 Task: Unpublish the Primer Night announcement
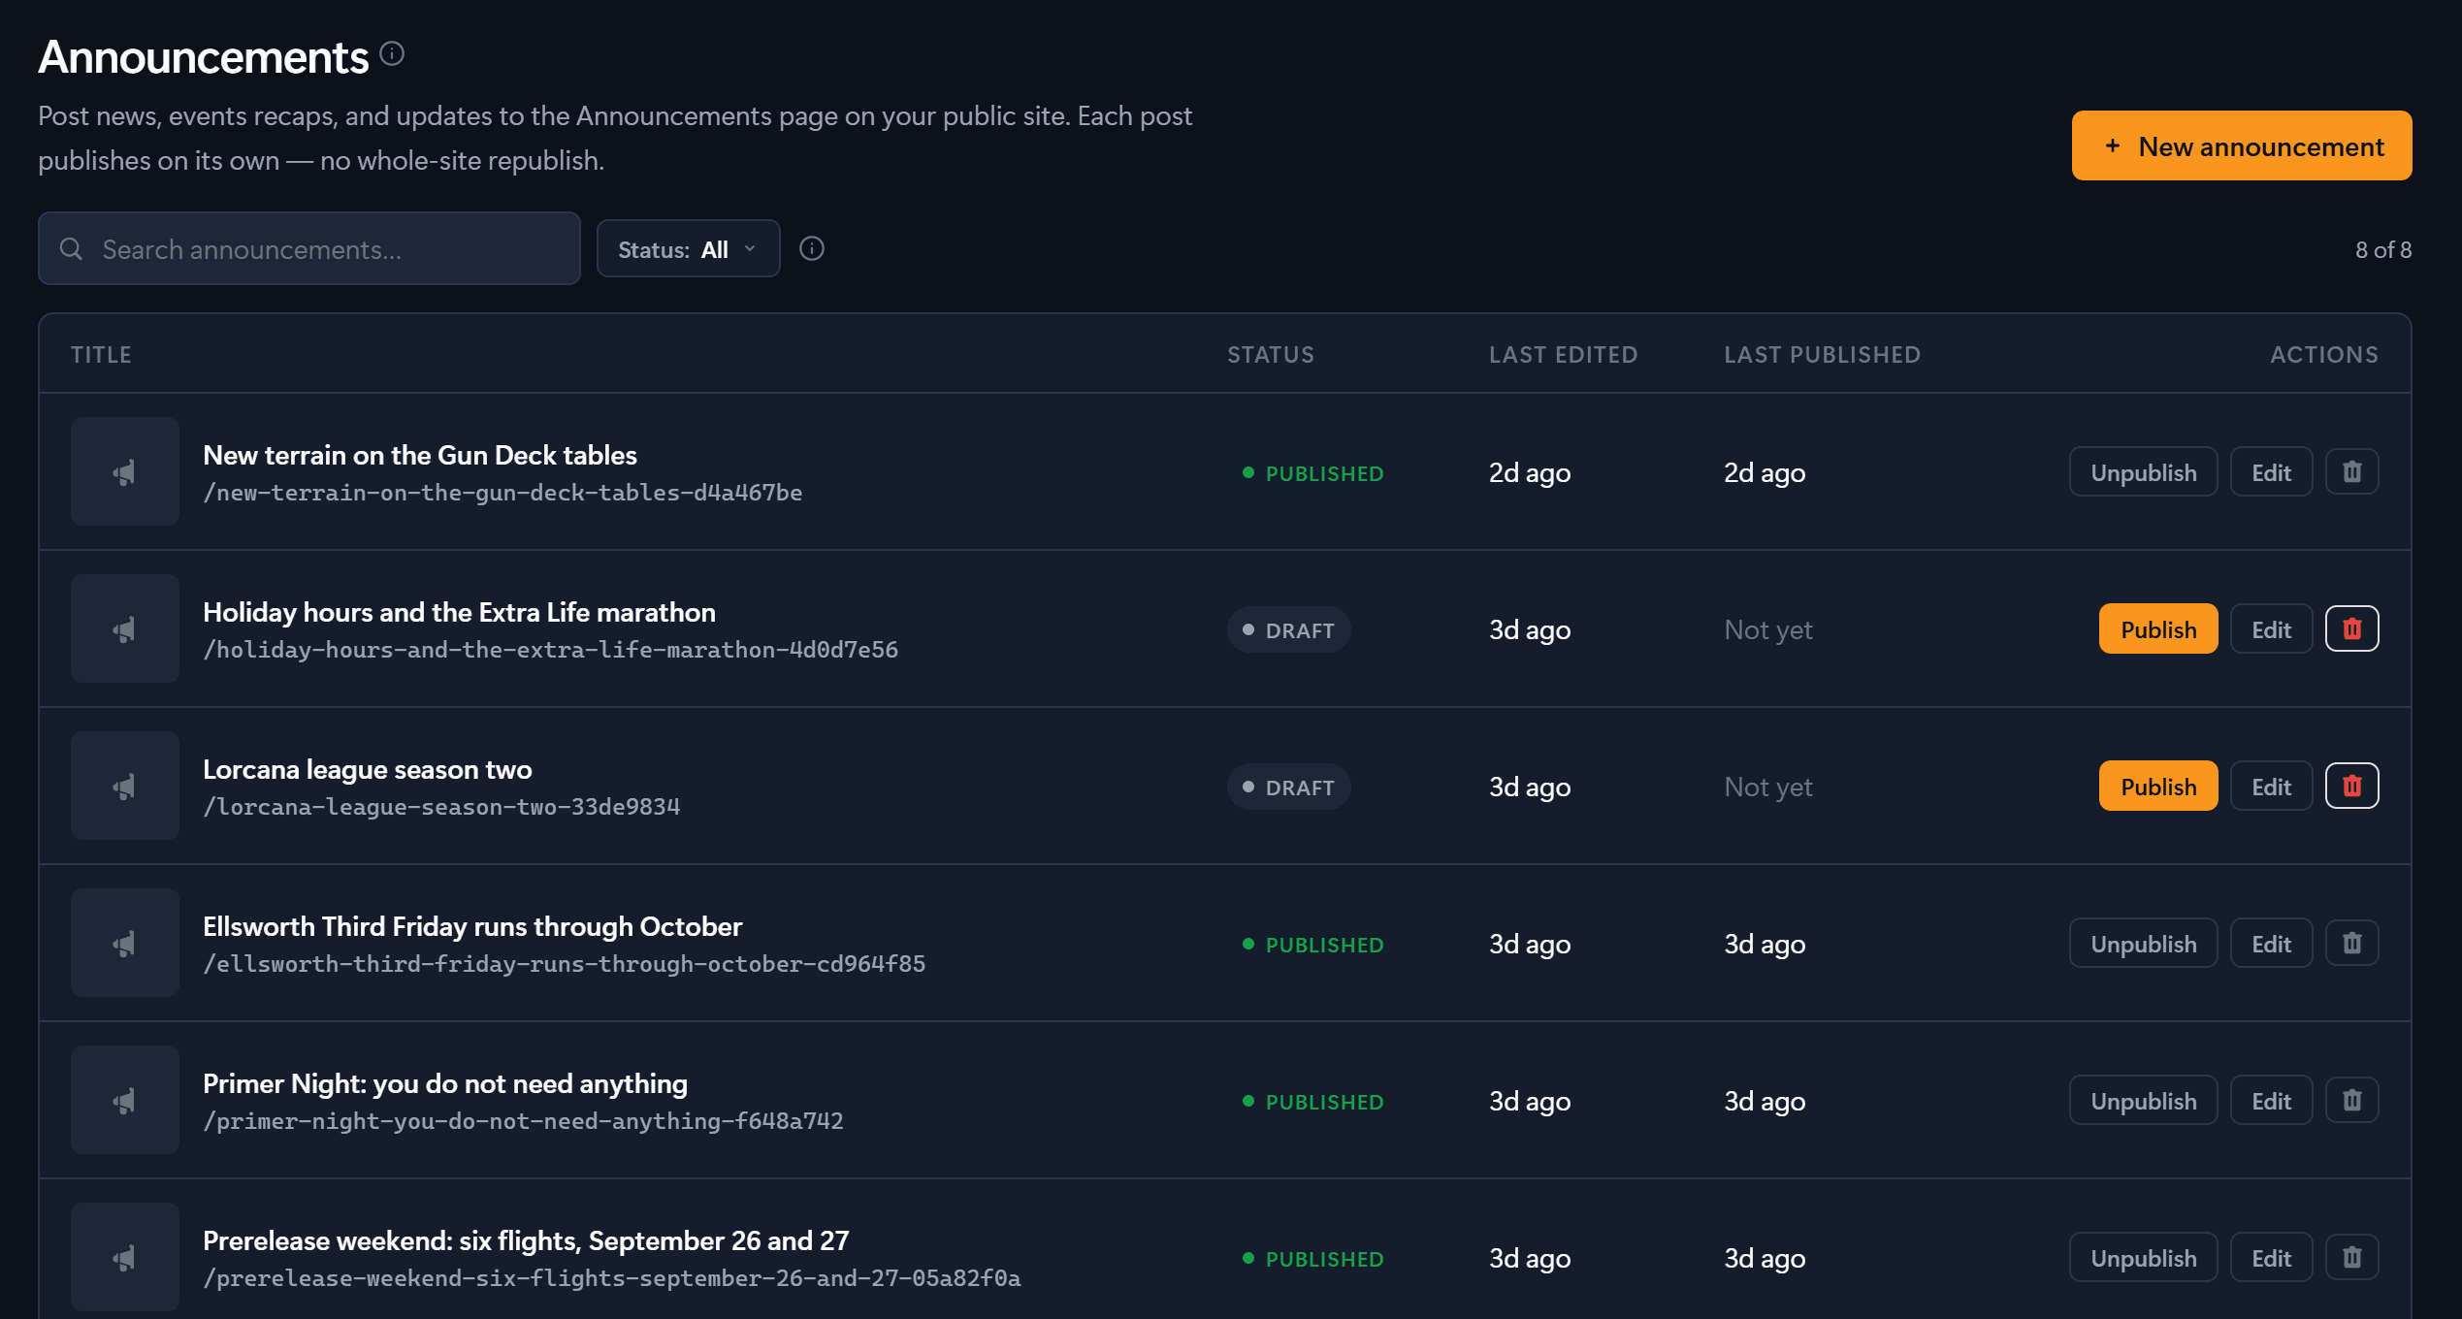click(x=2143, y=1101)
